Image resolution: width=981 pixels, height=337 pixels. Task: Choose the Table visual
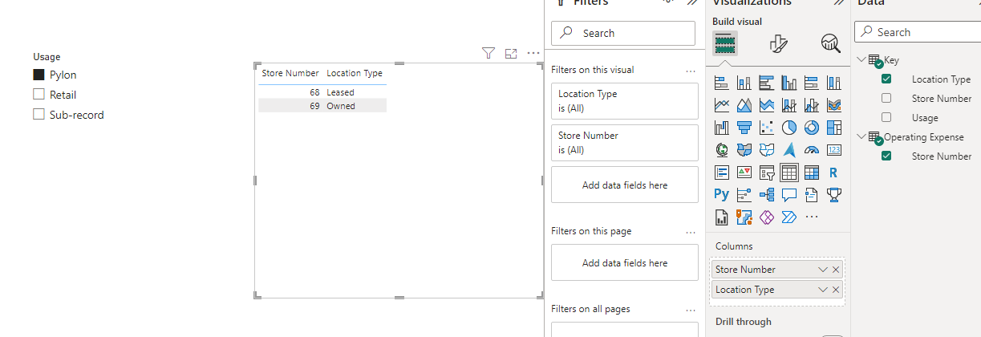coord(788,173)
